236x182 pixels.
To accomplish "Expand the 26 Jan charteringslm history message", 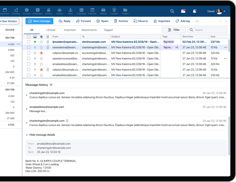I will click(27, 95).
